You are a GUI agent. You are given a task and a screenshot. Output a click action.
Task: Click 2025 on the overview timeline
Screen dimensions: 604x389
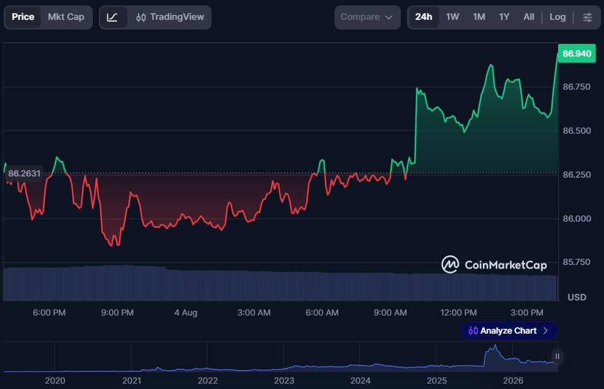pyautogui.click(x=436, y=381)
